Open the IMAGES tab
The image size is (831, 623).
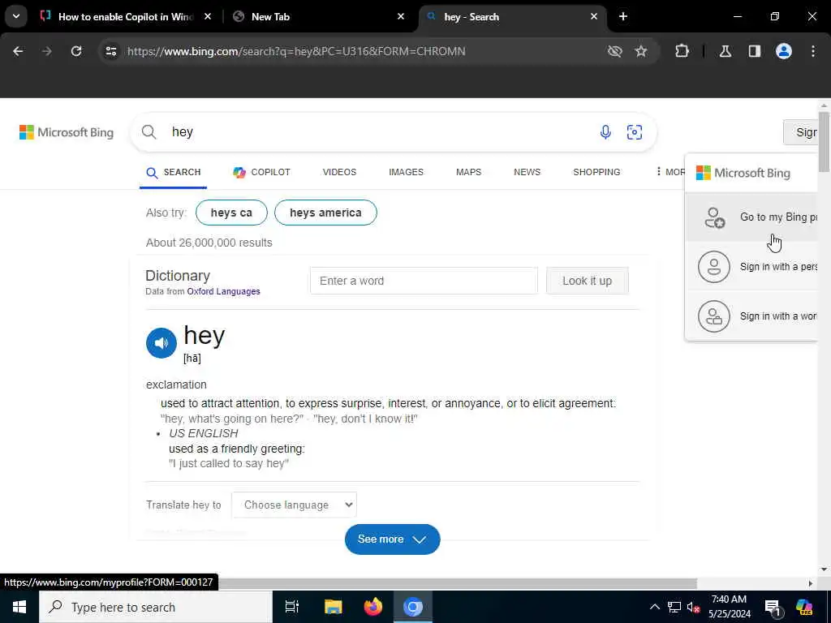(x=406, y=172)
